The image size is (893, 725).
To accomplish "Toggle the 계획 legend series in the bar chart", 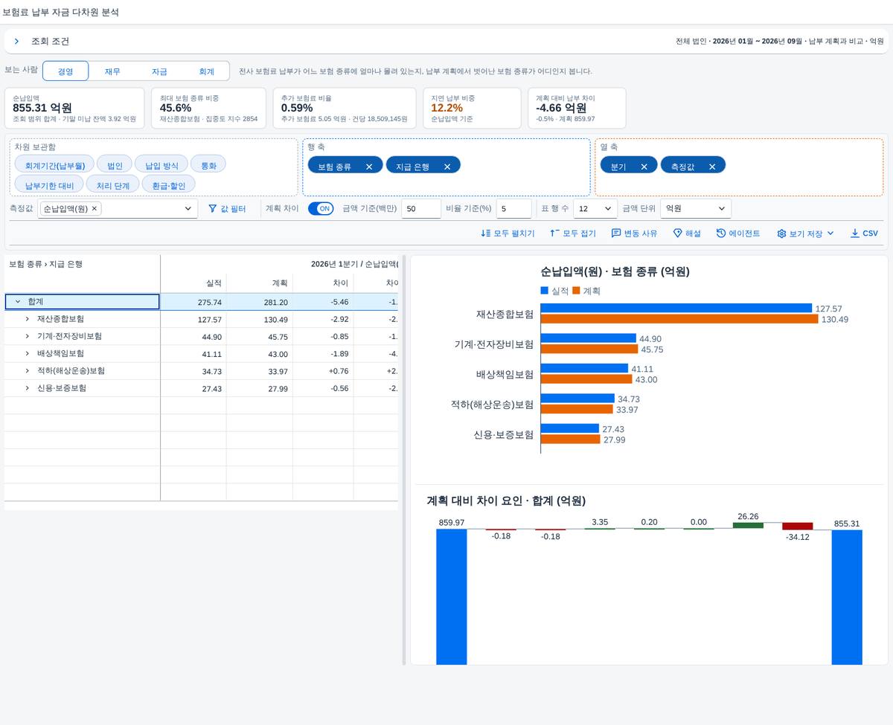I will coord(586,291).
